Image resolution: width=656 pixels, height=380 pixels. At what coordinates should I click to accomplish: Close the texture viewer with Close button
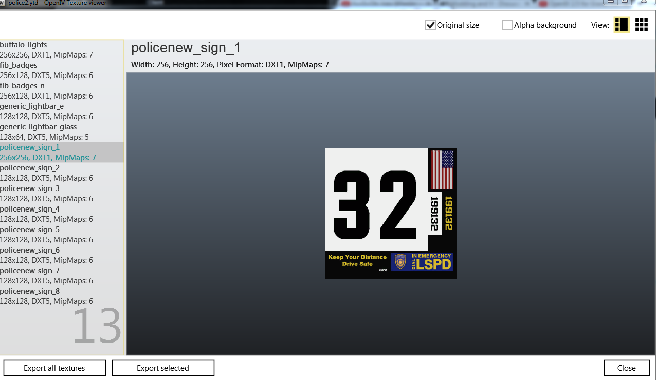(627, 368)
